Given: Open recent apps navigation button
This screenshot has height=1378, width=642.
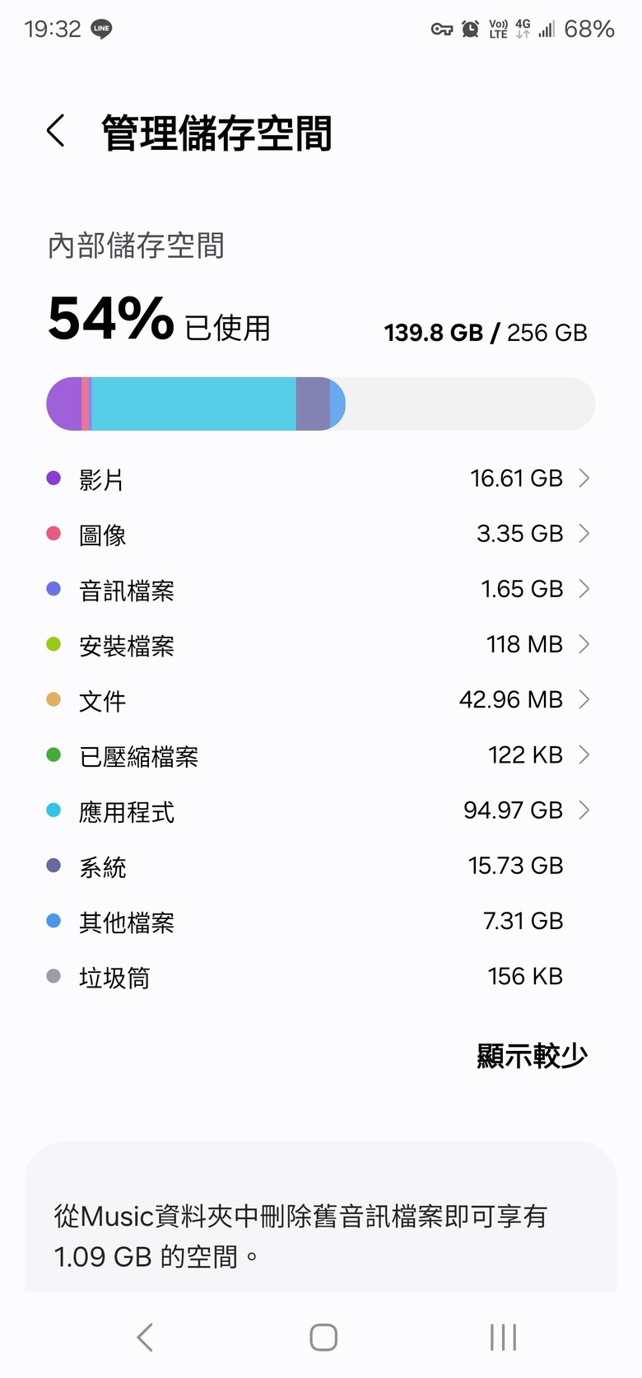Looking at the screenshot, I should [503, 1337].
